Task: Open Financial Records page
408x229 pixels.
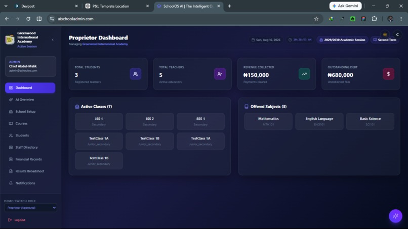Action: pyautogui.click(x=30, y=159)
